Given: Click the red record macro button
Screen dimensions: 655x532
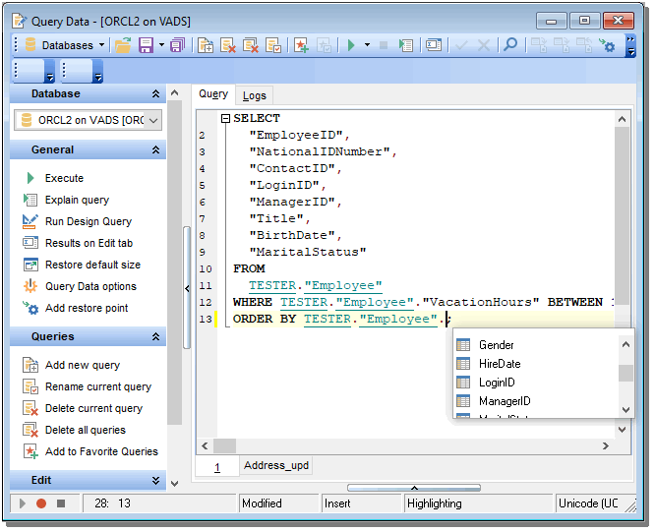Looking at the screenshot, I should (x=41, y=503).
